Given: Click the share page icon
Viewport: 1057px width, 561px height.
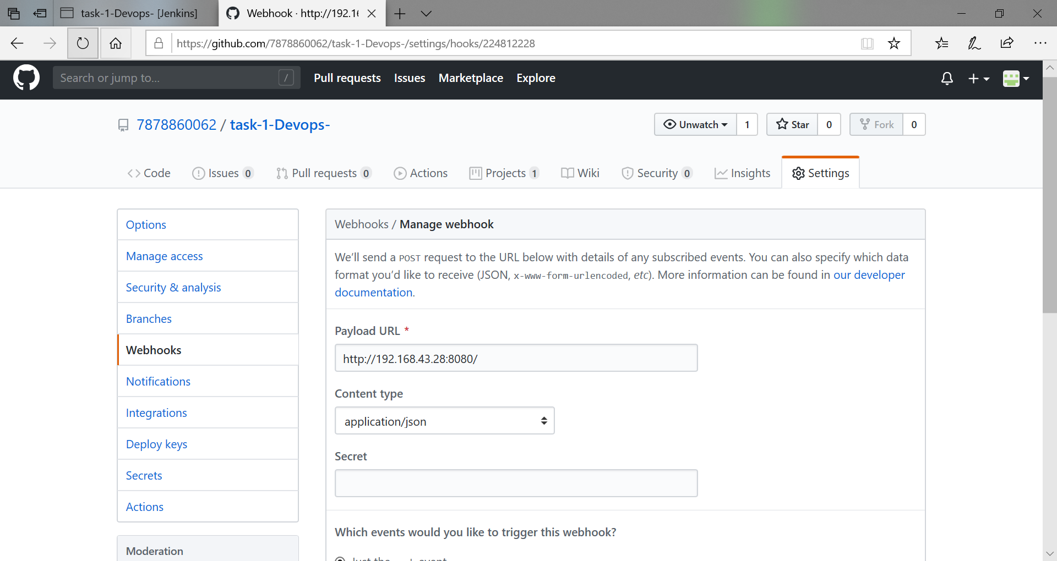Looking at the screenshot, I should pyautogui.click(x=1007, y=43).
